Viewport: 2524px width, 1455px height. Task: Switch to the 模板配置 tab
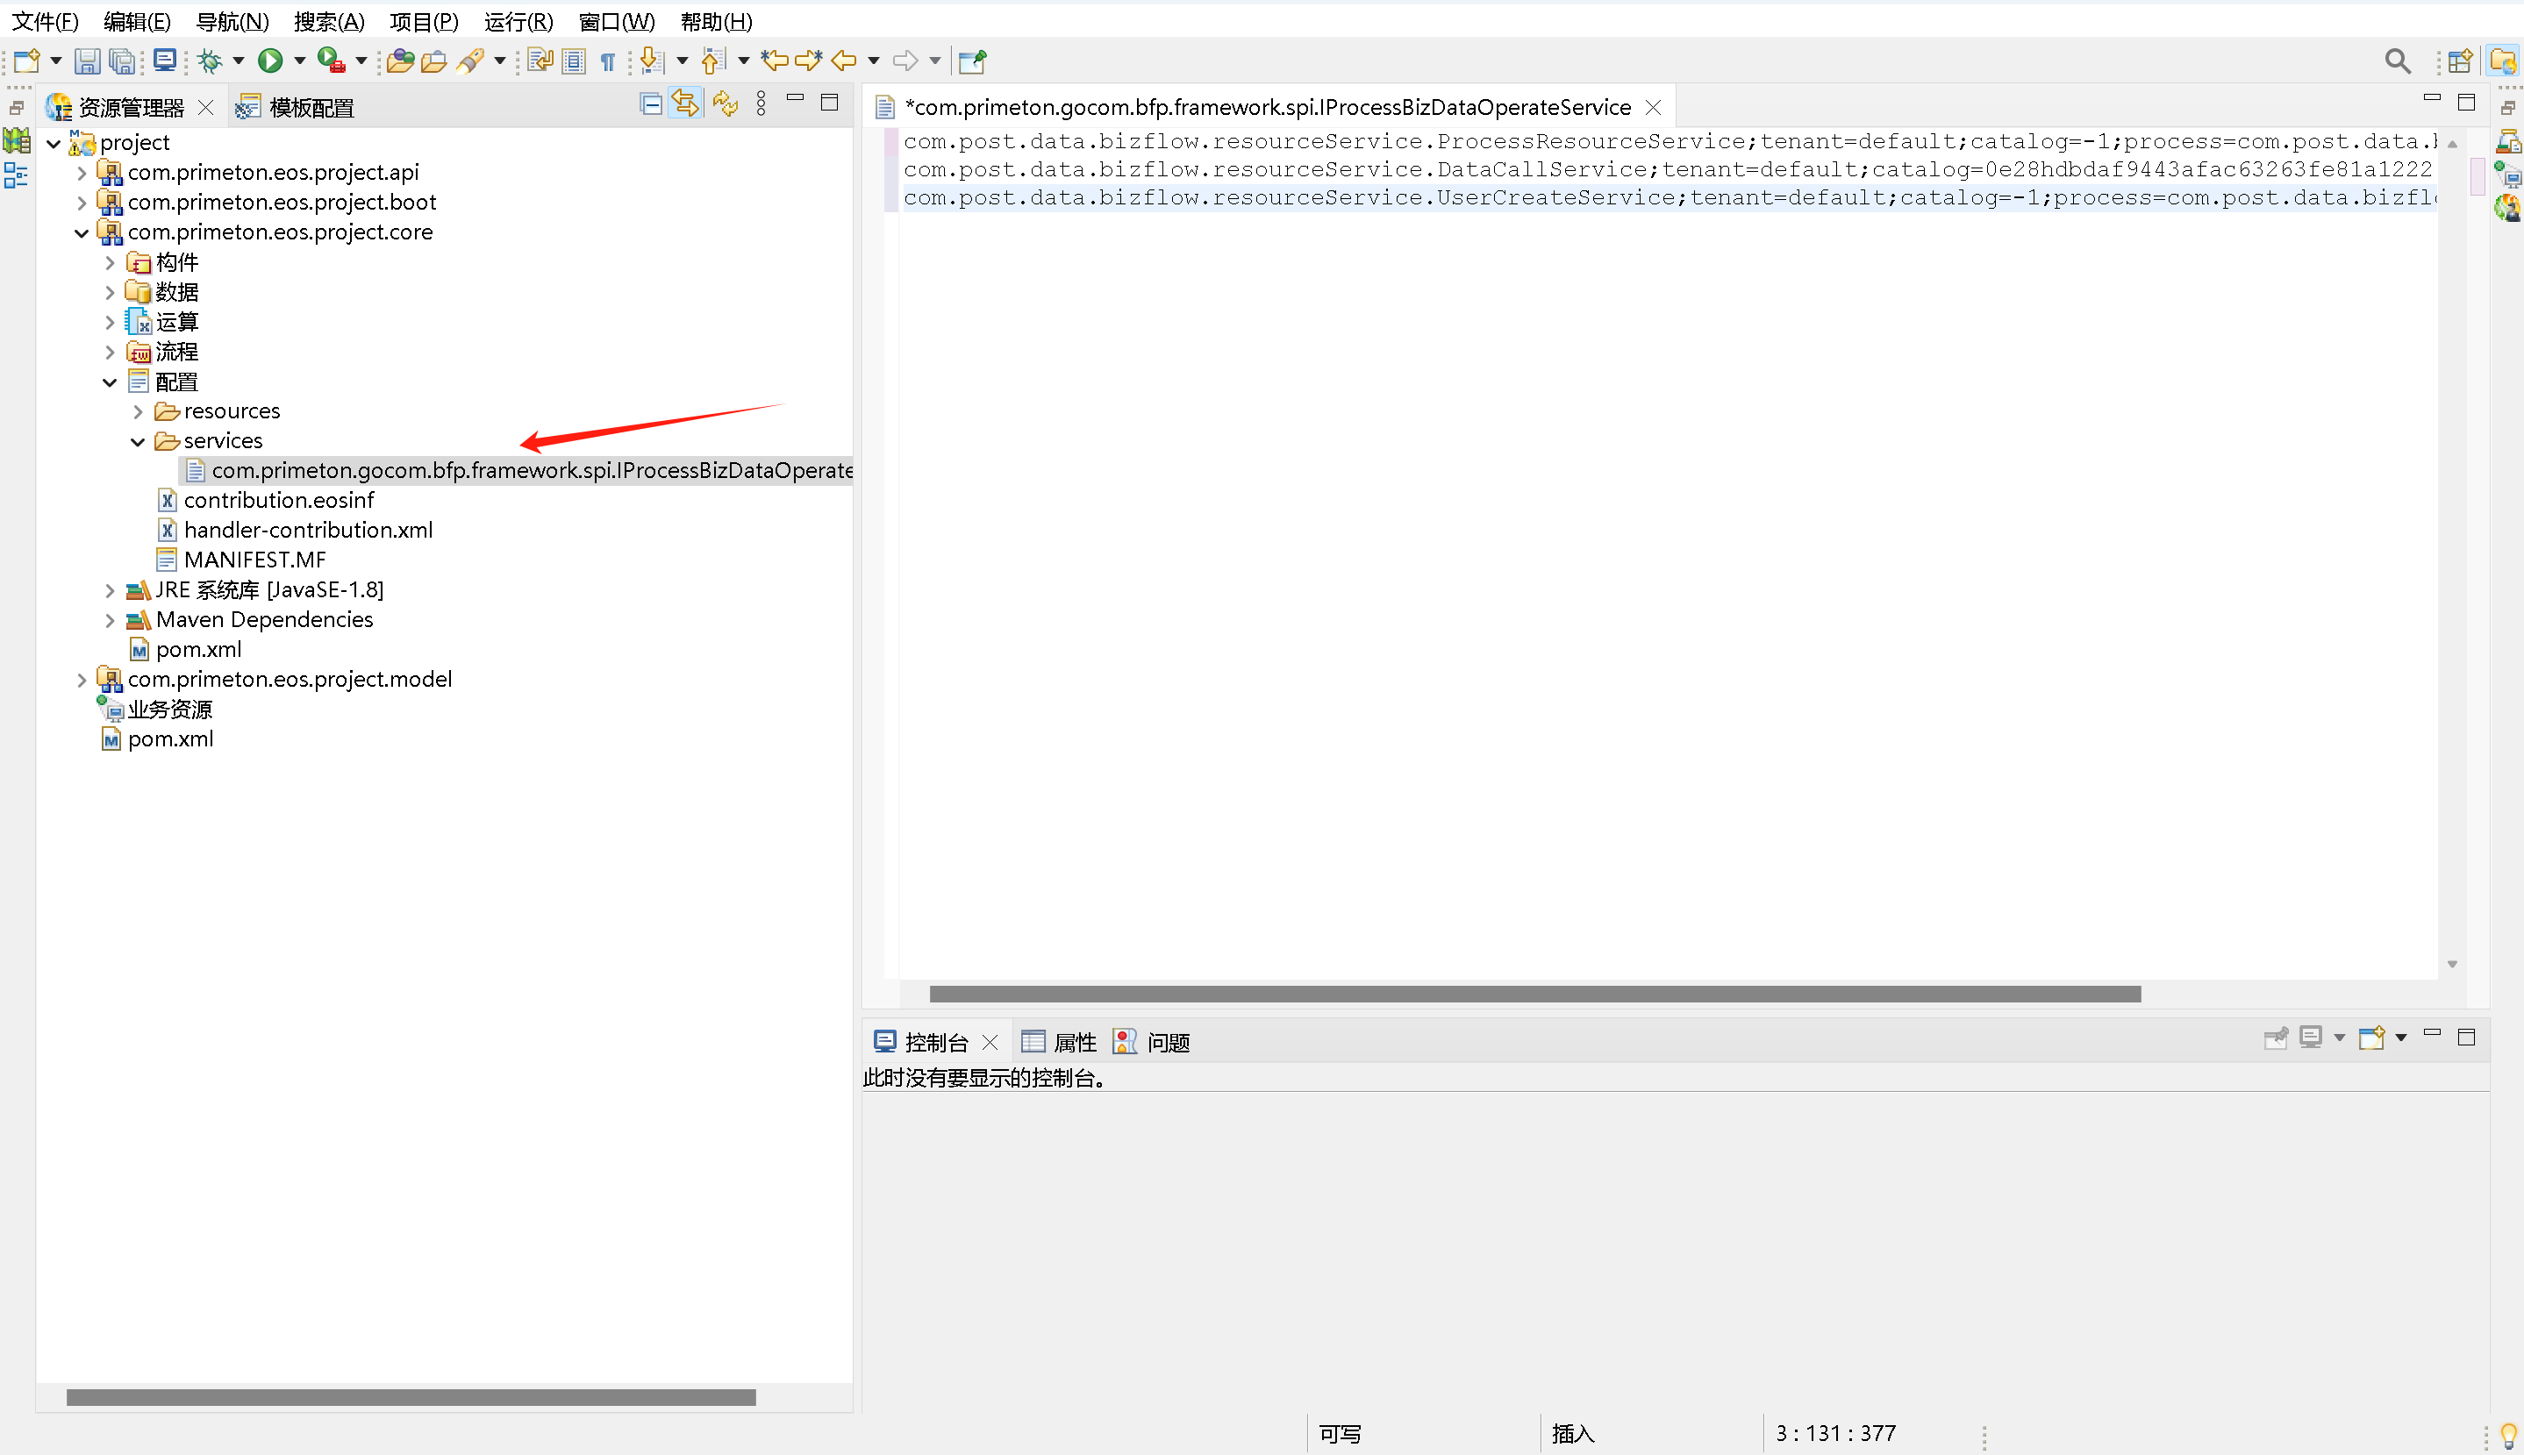310,108
